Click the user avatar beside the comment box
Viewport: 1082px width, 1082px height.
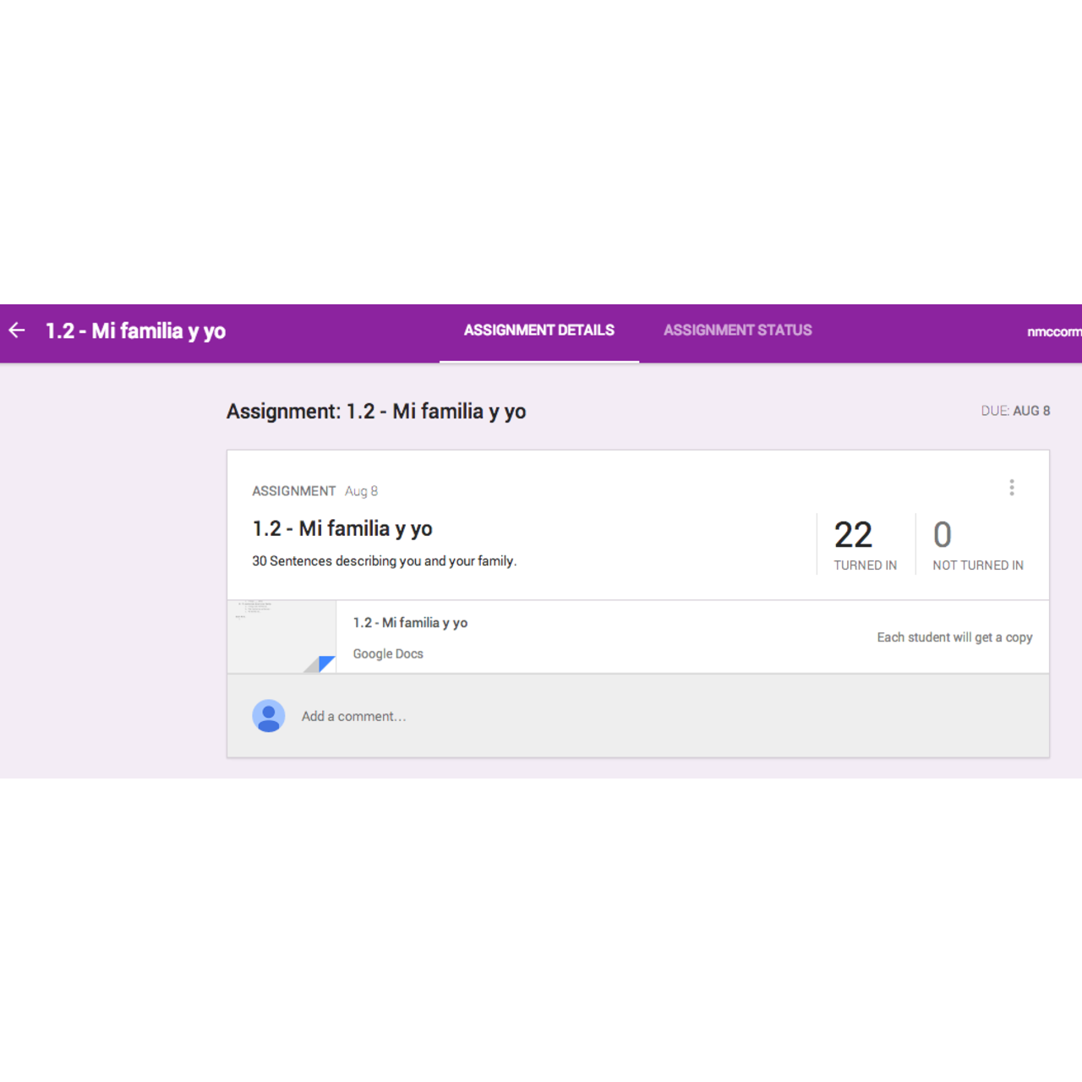(x=269, y=716)
